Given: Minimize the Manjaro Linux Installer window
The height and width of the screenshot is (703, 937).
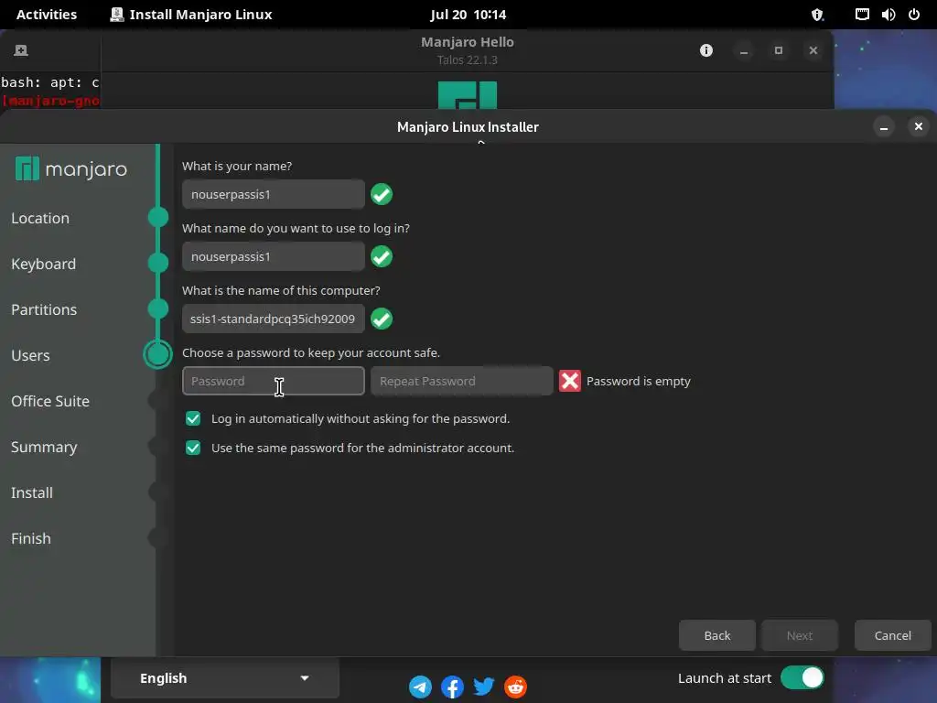Looking at the screenshot, I should 884,126.
